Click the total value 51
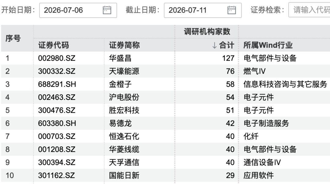Screen dimensions: 330x184 230,110
